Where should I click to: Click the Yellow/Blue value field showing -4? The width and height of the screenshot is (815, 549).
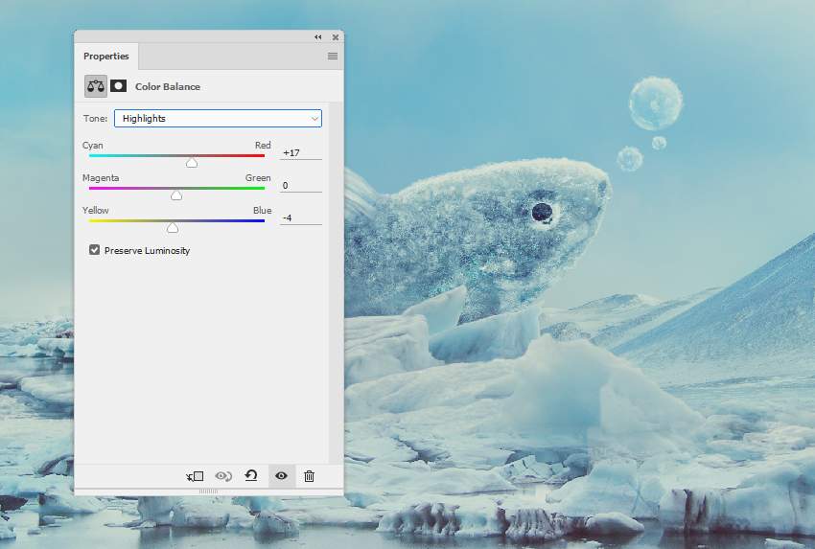300,218
